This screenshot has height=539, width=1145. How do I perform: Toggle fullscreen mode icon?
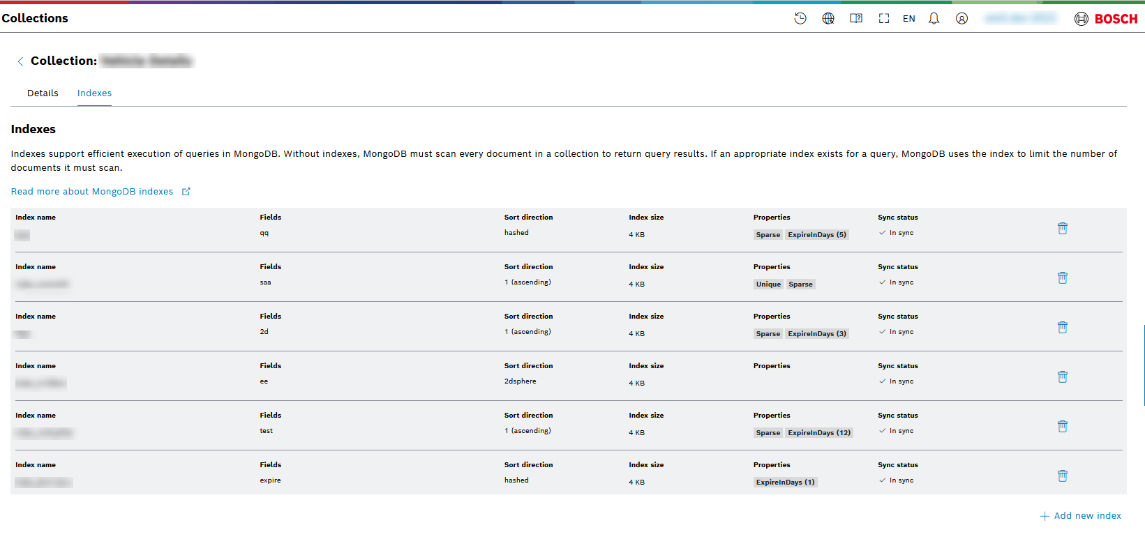(x=884, y=19)
